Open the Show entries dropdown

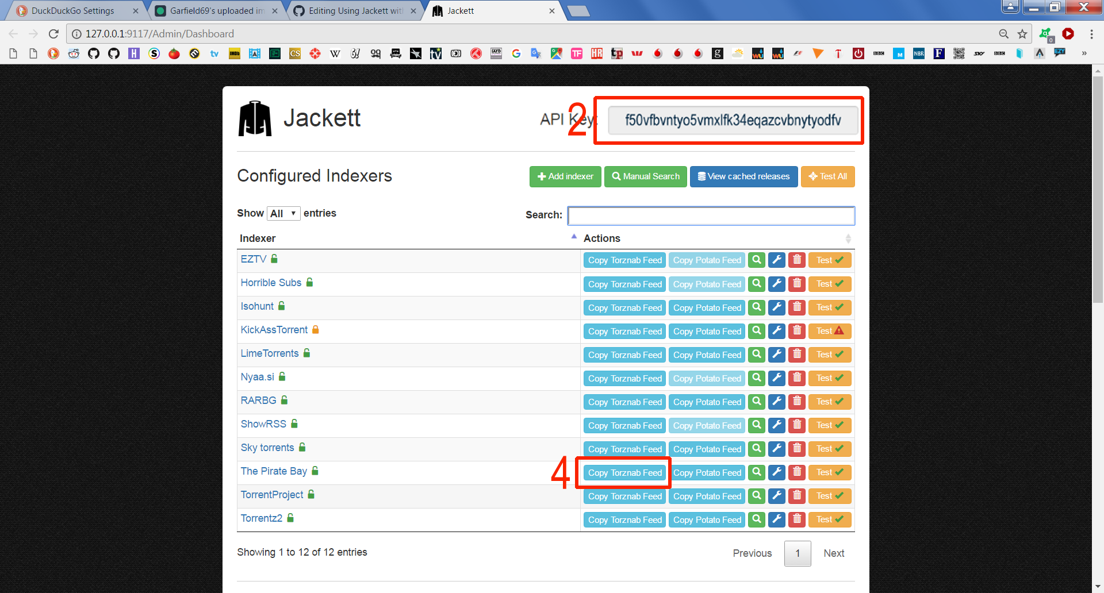283,214
